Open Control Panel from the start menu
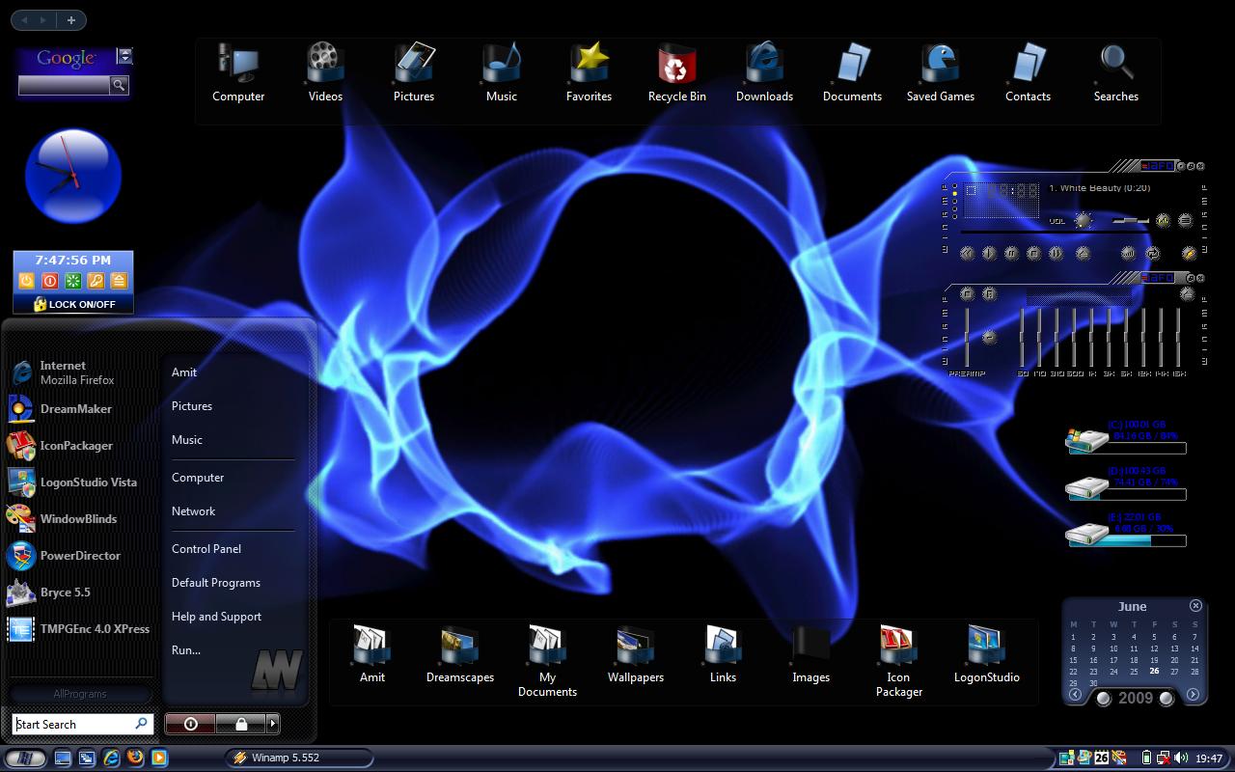Screen dimensions: 1235x772 pos(206,549)
